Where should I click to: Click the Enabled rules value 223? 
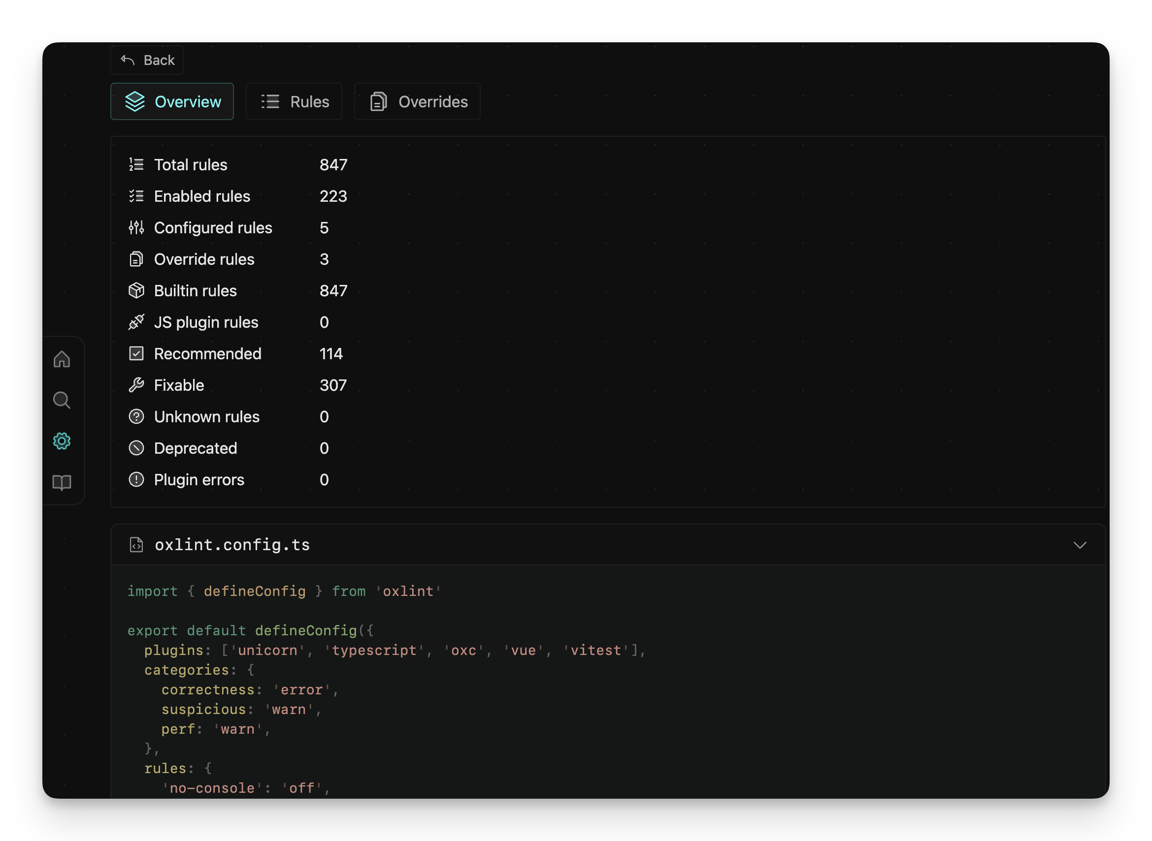pyautogui.click(x=333, y=196)
